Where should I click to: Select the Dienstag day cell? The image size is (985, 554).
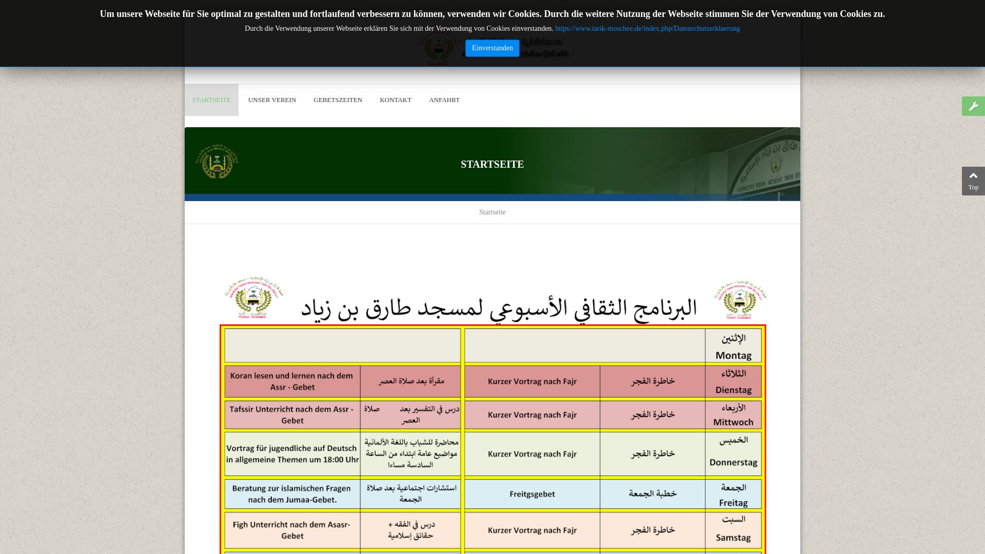(x=733, y=382)
